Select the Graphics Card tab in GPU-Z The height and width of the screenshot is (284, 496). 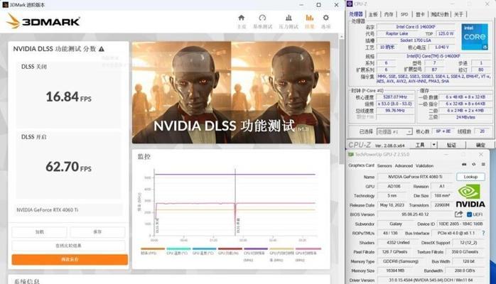point(361,165)
